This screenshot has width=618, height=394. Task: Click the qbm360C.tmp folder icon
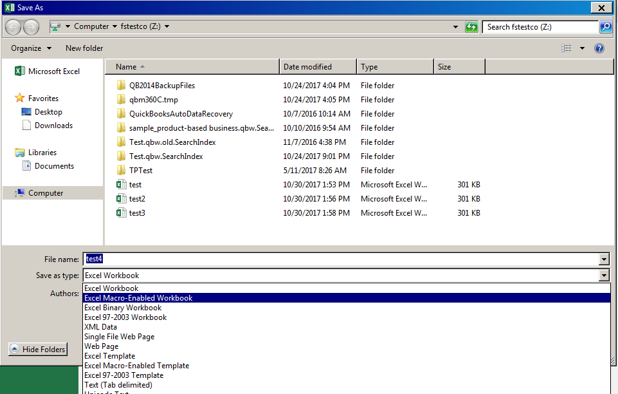pos(122,99)
